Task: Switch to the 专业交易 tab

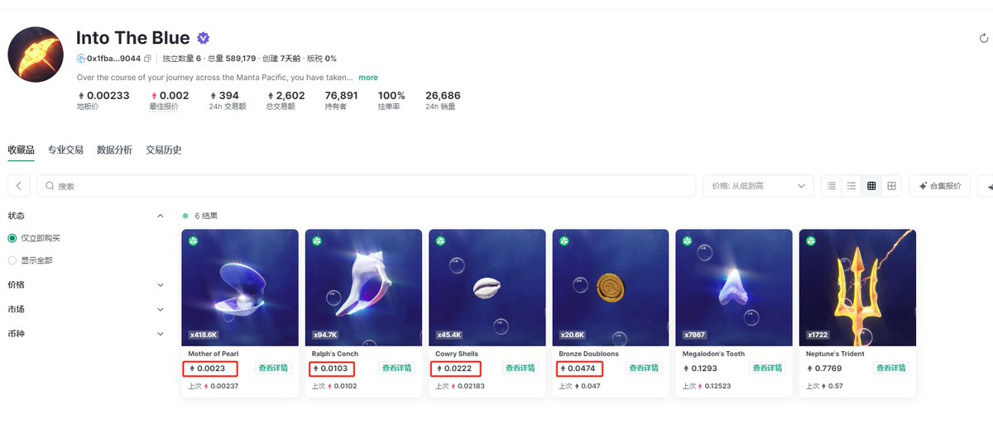Action: click(65, 150)
